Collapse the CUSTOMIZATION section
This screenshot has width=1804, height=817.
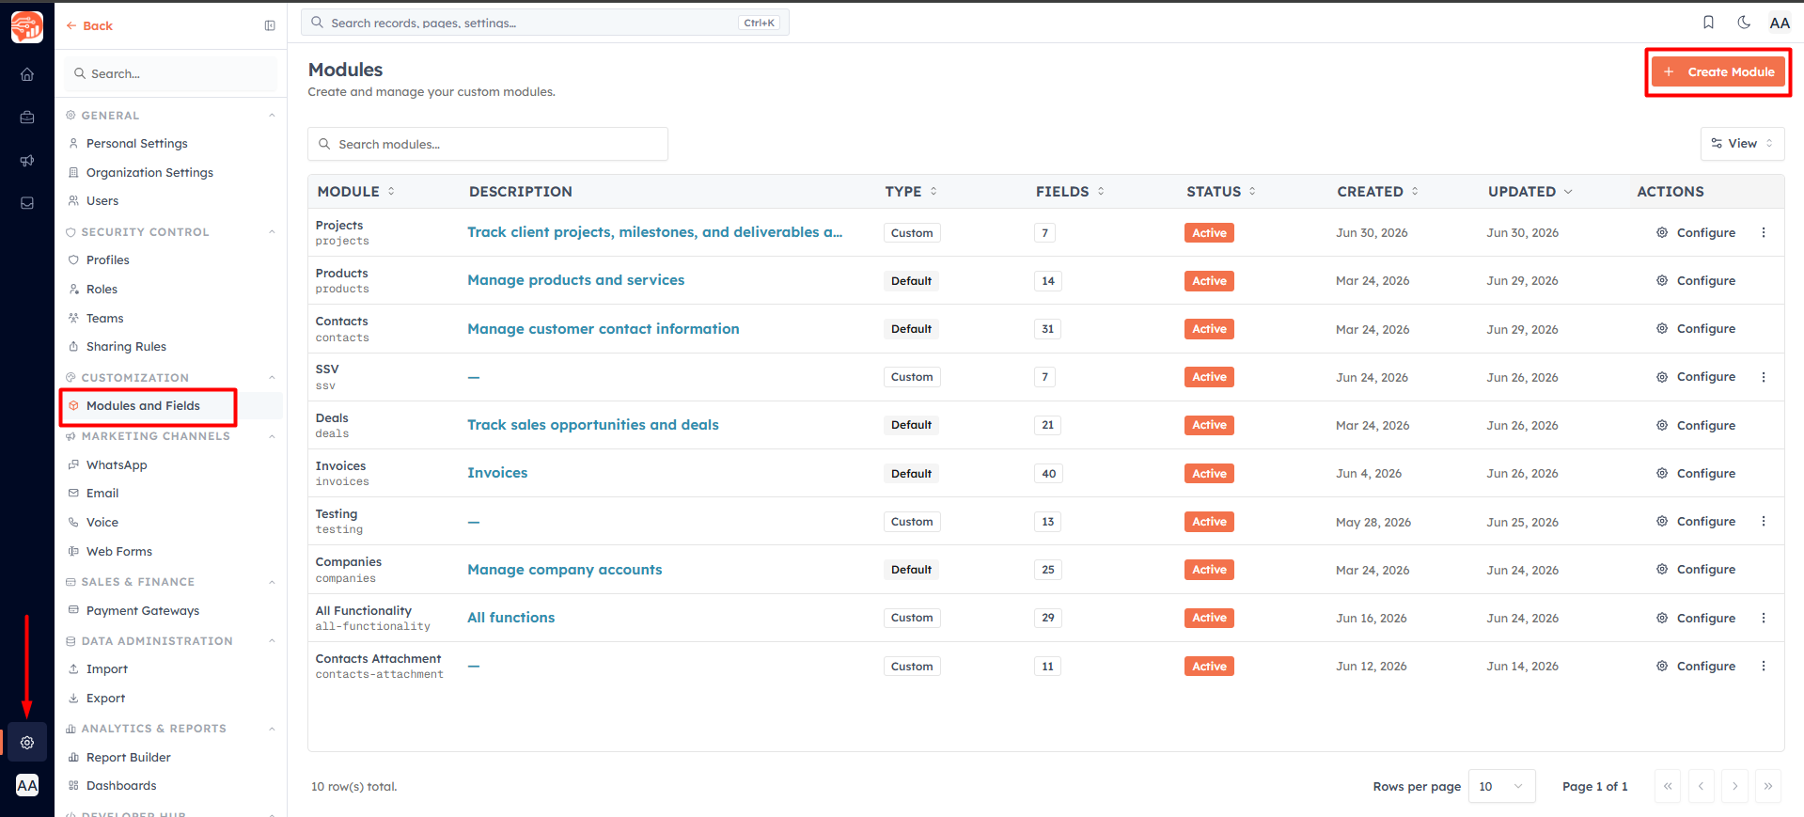point(272,378)
